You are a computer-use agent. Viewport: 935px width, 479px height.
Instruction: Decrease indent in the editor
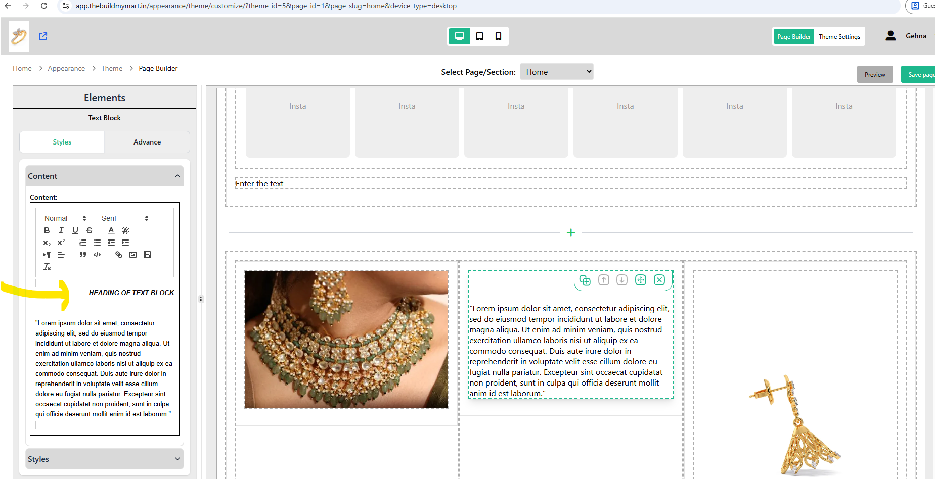point(111,243)
